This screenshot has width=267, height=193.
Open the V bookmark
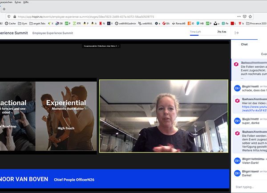[x=110, y=23]
